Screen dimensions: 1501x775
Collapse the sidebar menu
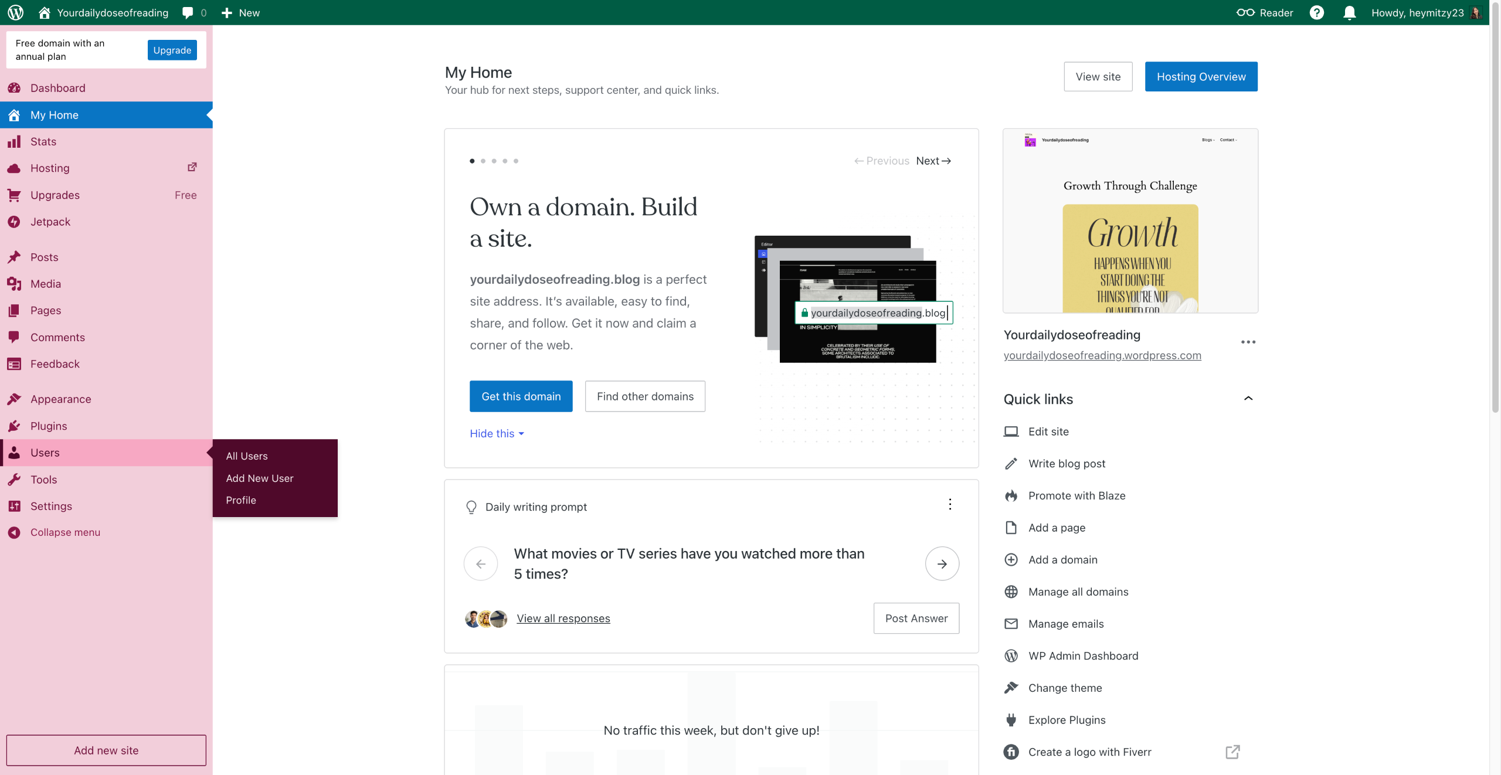[x=64, y=532]
